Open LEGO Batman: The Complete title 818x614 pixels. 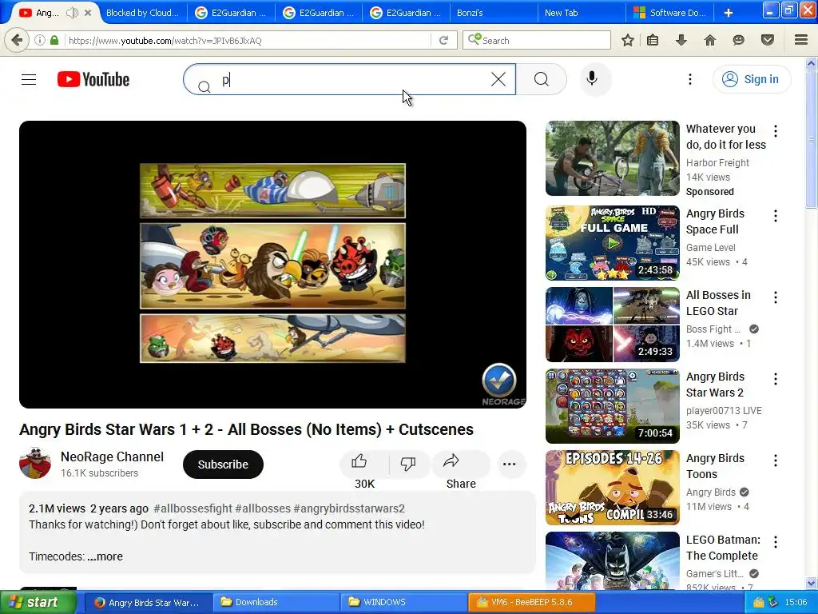coord(723,548)
